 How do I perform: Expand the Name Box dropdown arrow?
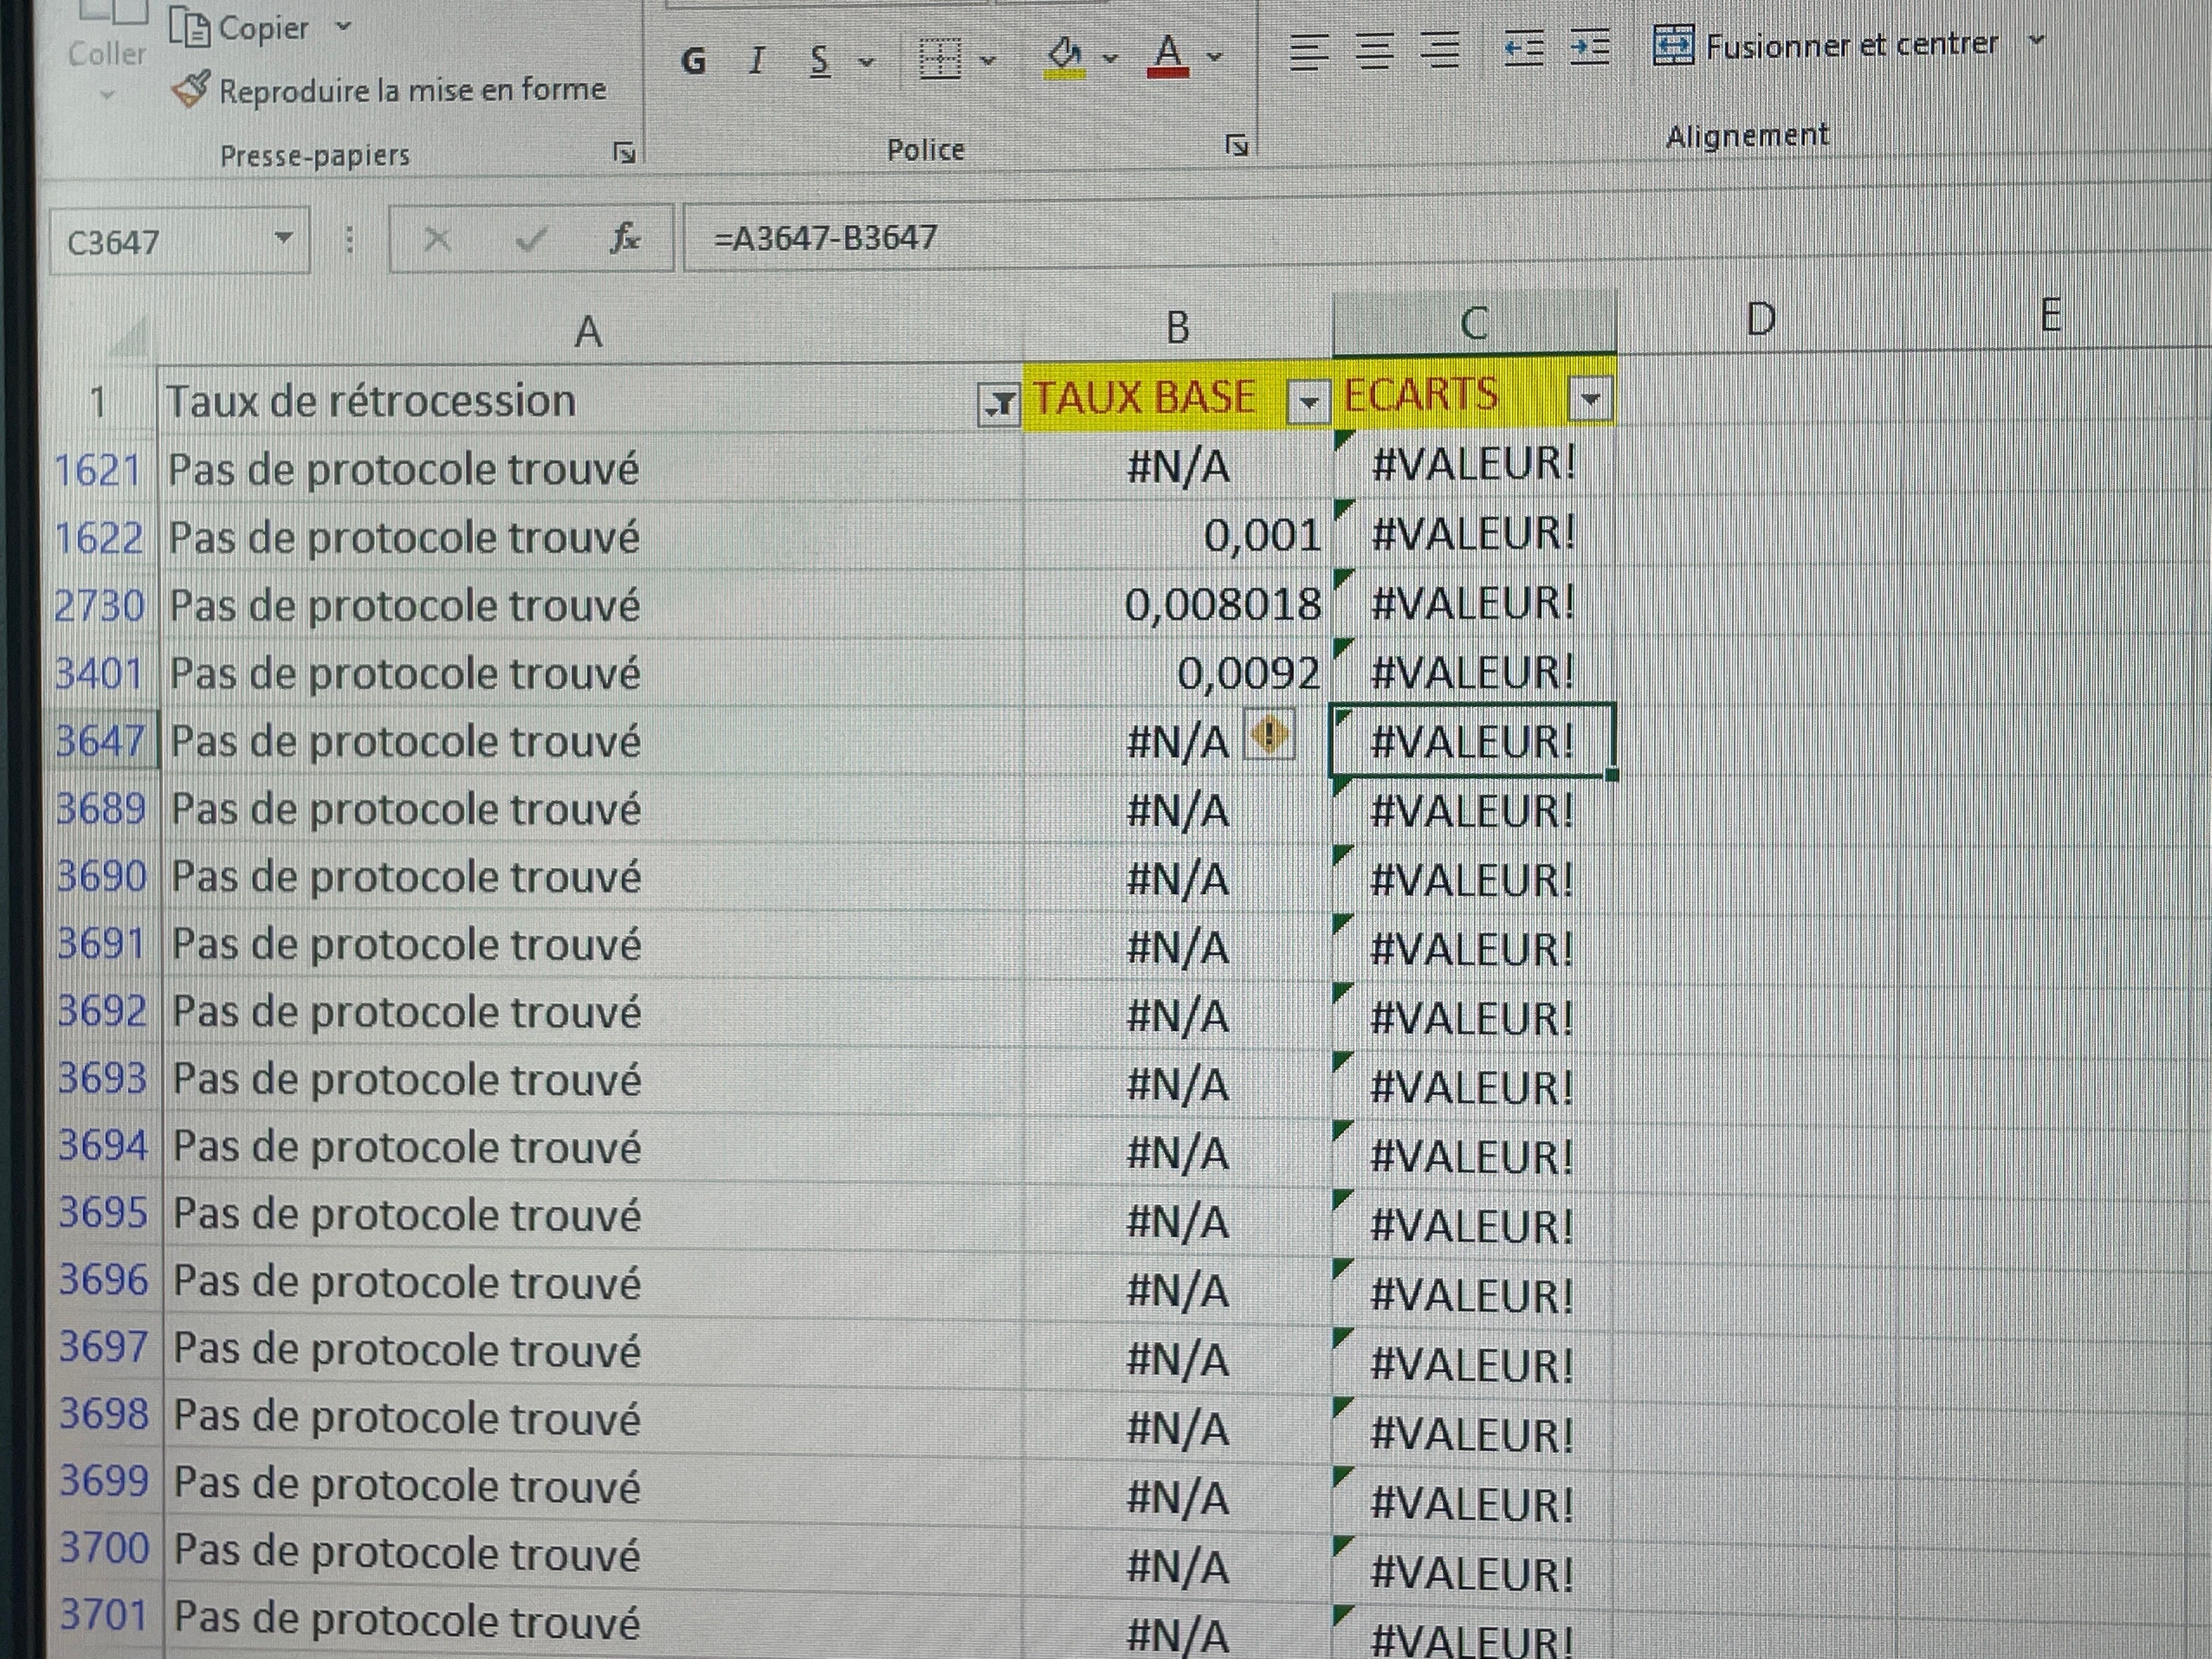click(x=283, y=239)
